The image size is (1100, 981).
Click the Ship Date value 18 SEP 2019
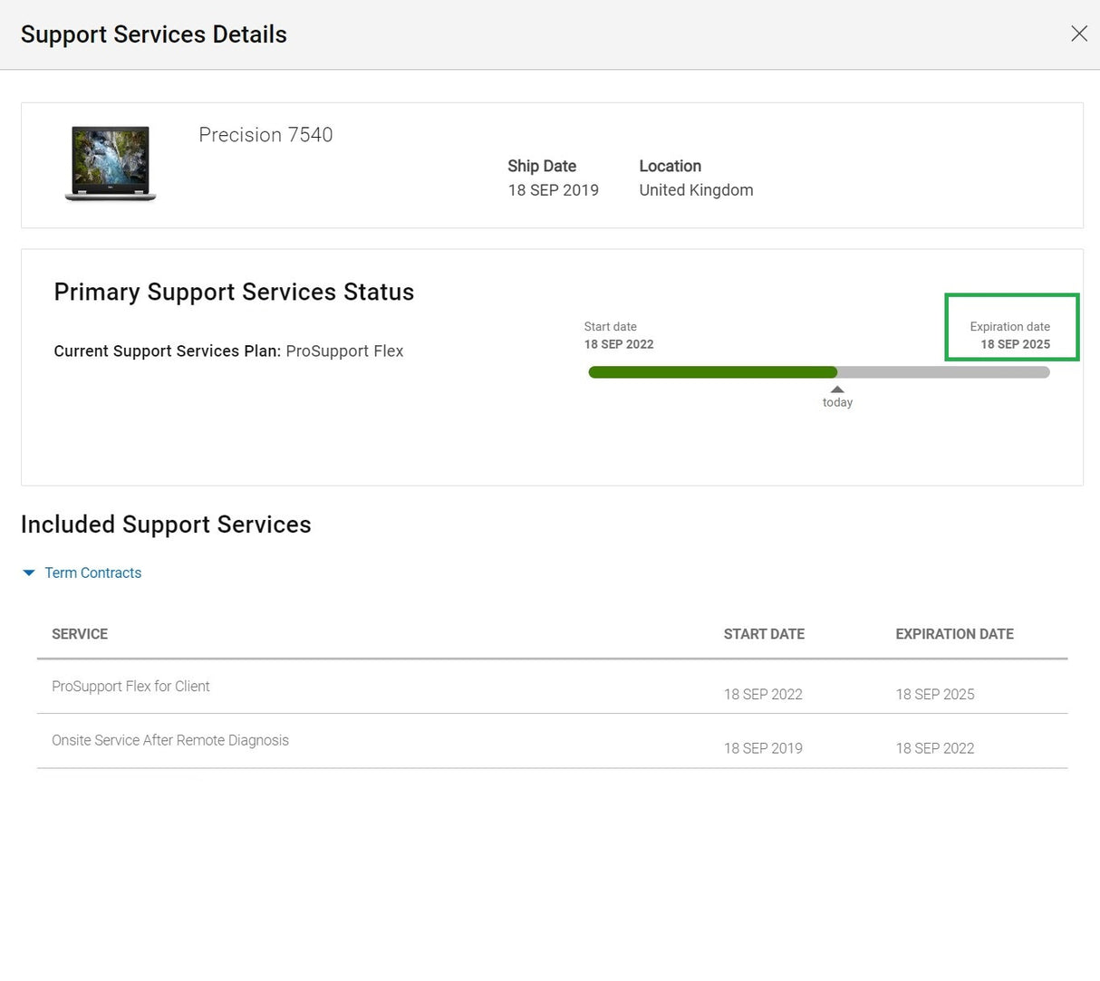[553, 190]
